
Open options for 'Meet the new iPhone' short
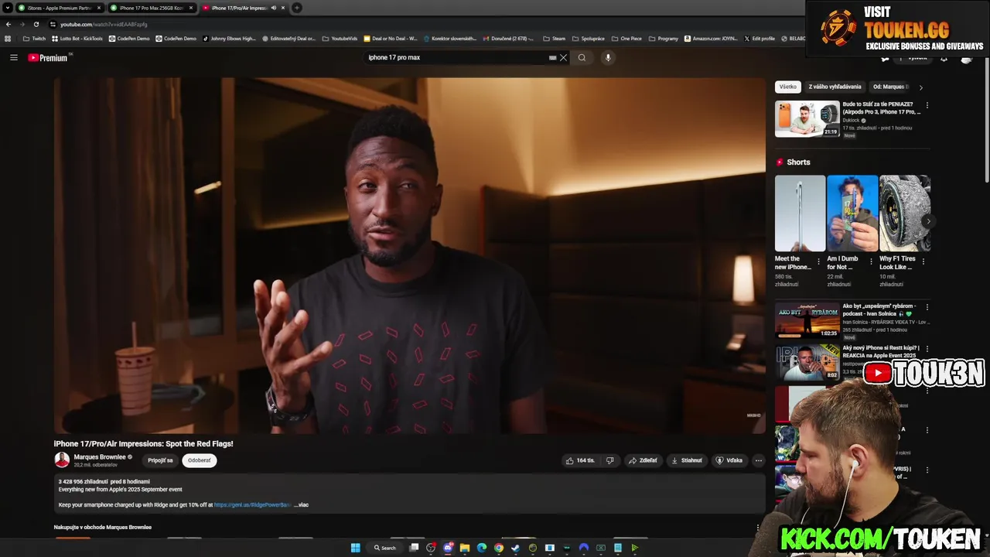tap(818, 261)
